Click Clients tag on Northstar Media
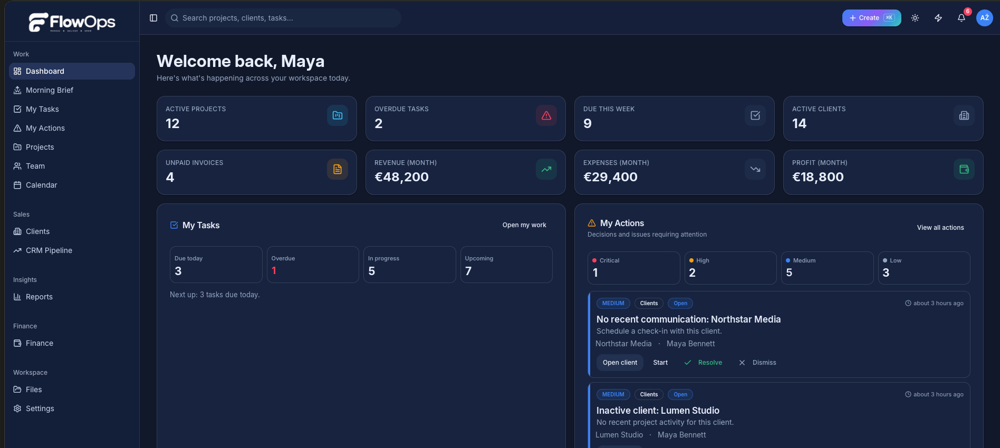The width and height of the screenshot is (1000, 448). coord(649,304)
